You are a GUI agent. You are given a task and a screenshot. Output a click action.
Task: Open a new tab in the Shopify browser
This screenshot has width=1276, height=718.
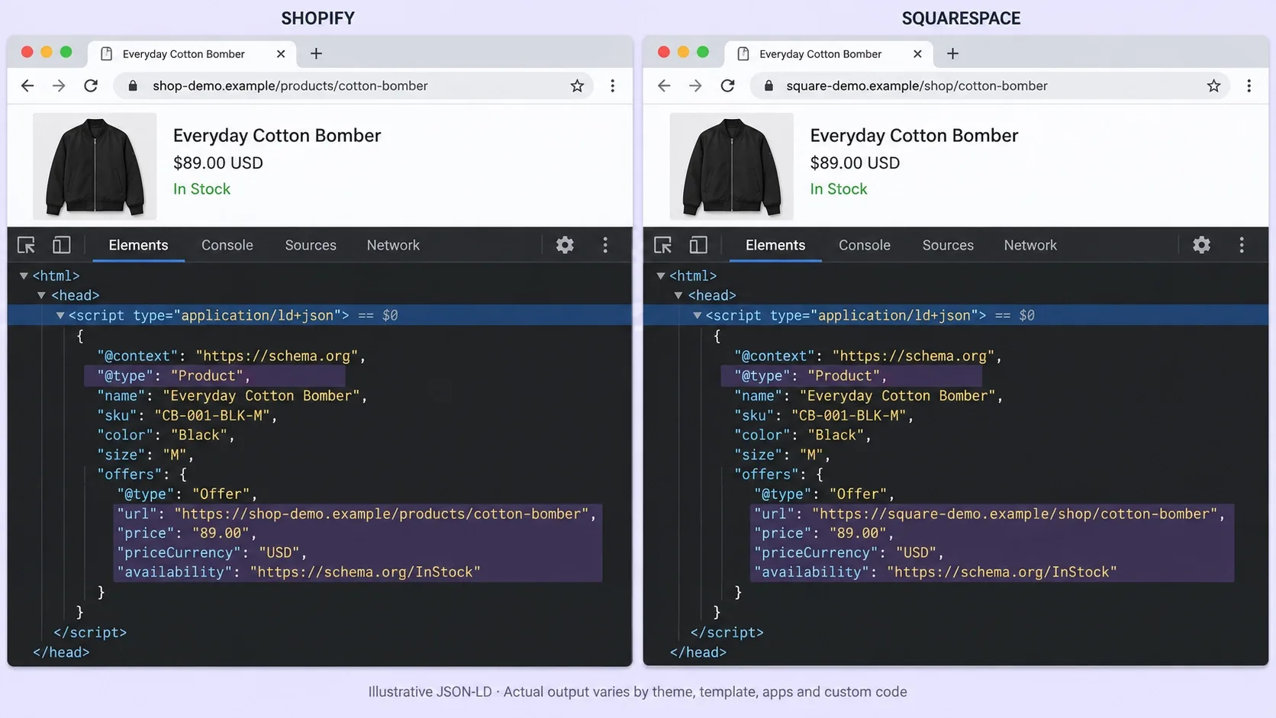(x=316, y=53)
